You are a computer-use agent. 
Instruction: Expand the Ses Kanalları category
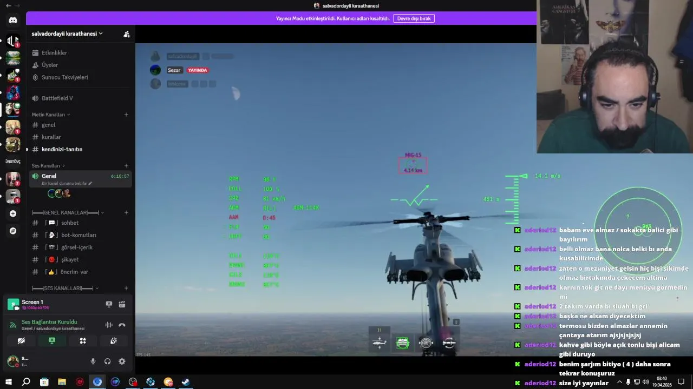[48, 165]
